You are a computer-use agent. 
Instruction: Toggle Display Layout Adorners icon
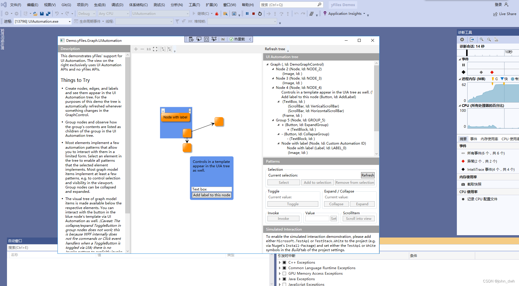(206, 39)
